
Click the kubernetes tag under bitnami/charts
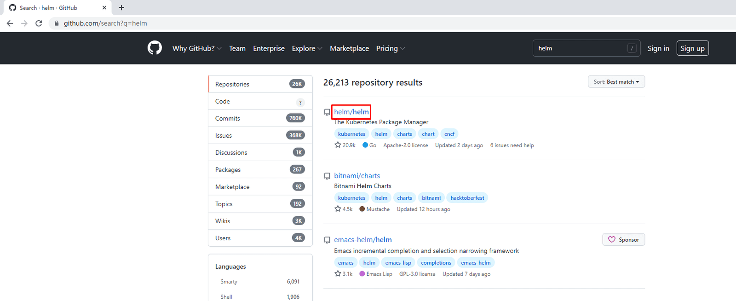[x=351, y=198]
